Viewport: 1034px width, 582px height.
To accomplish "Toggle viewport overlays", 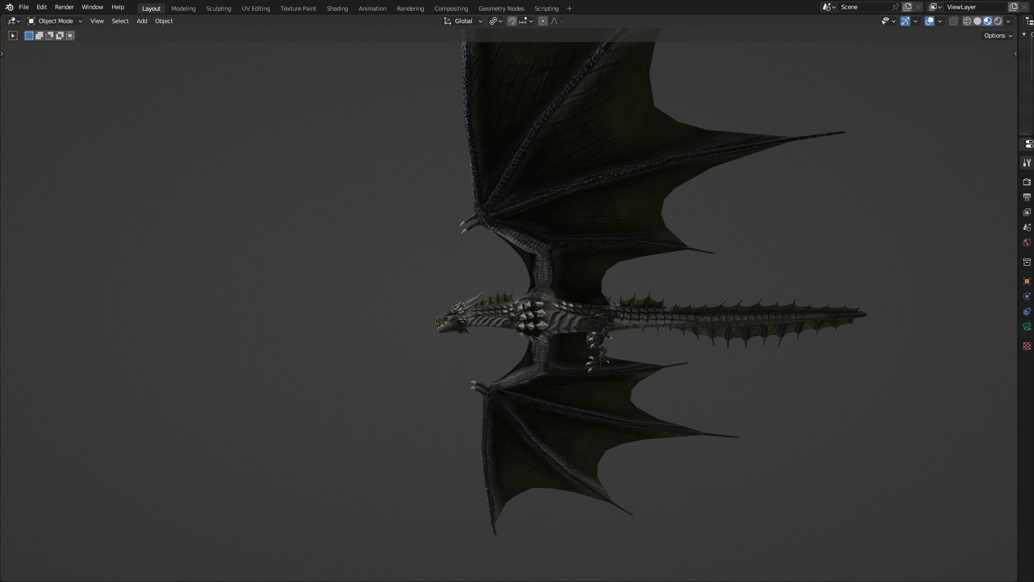I will pyautogui.click(x=930, y=21).
